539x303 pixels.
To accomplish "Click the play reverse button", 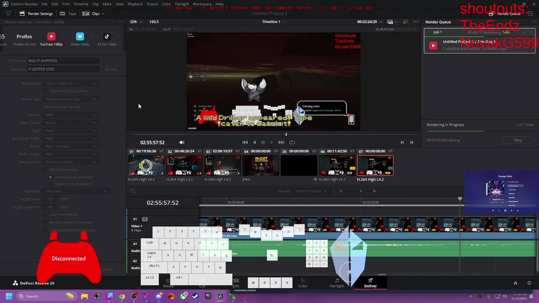I will point(254,142).
